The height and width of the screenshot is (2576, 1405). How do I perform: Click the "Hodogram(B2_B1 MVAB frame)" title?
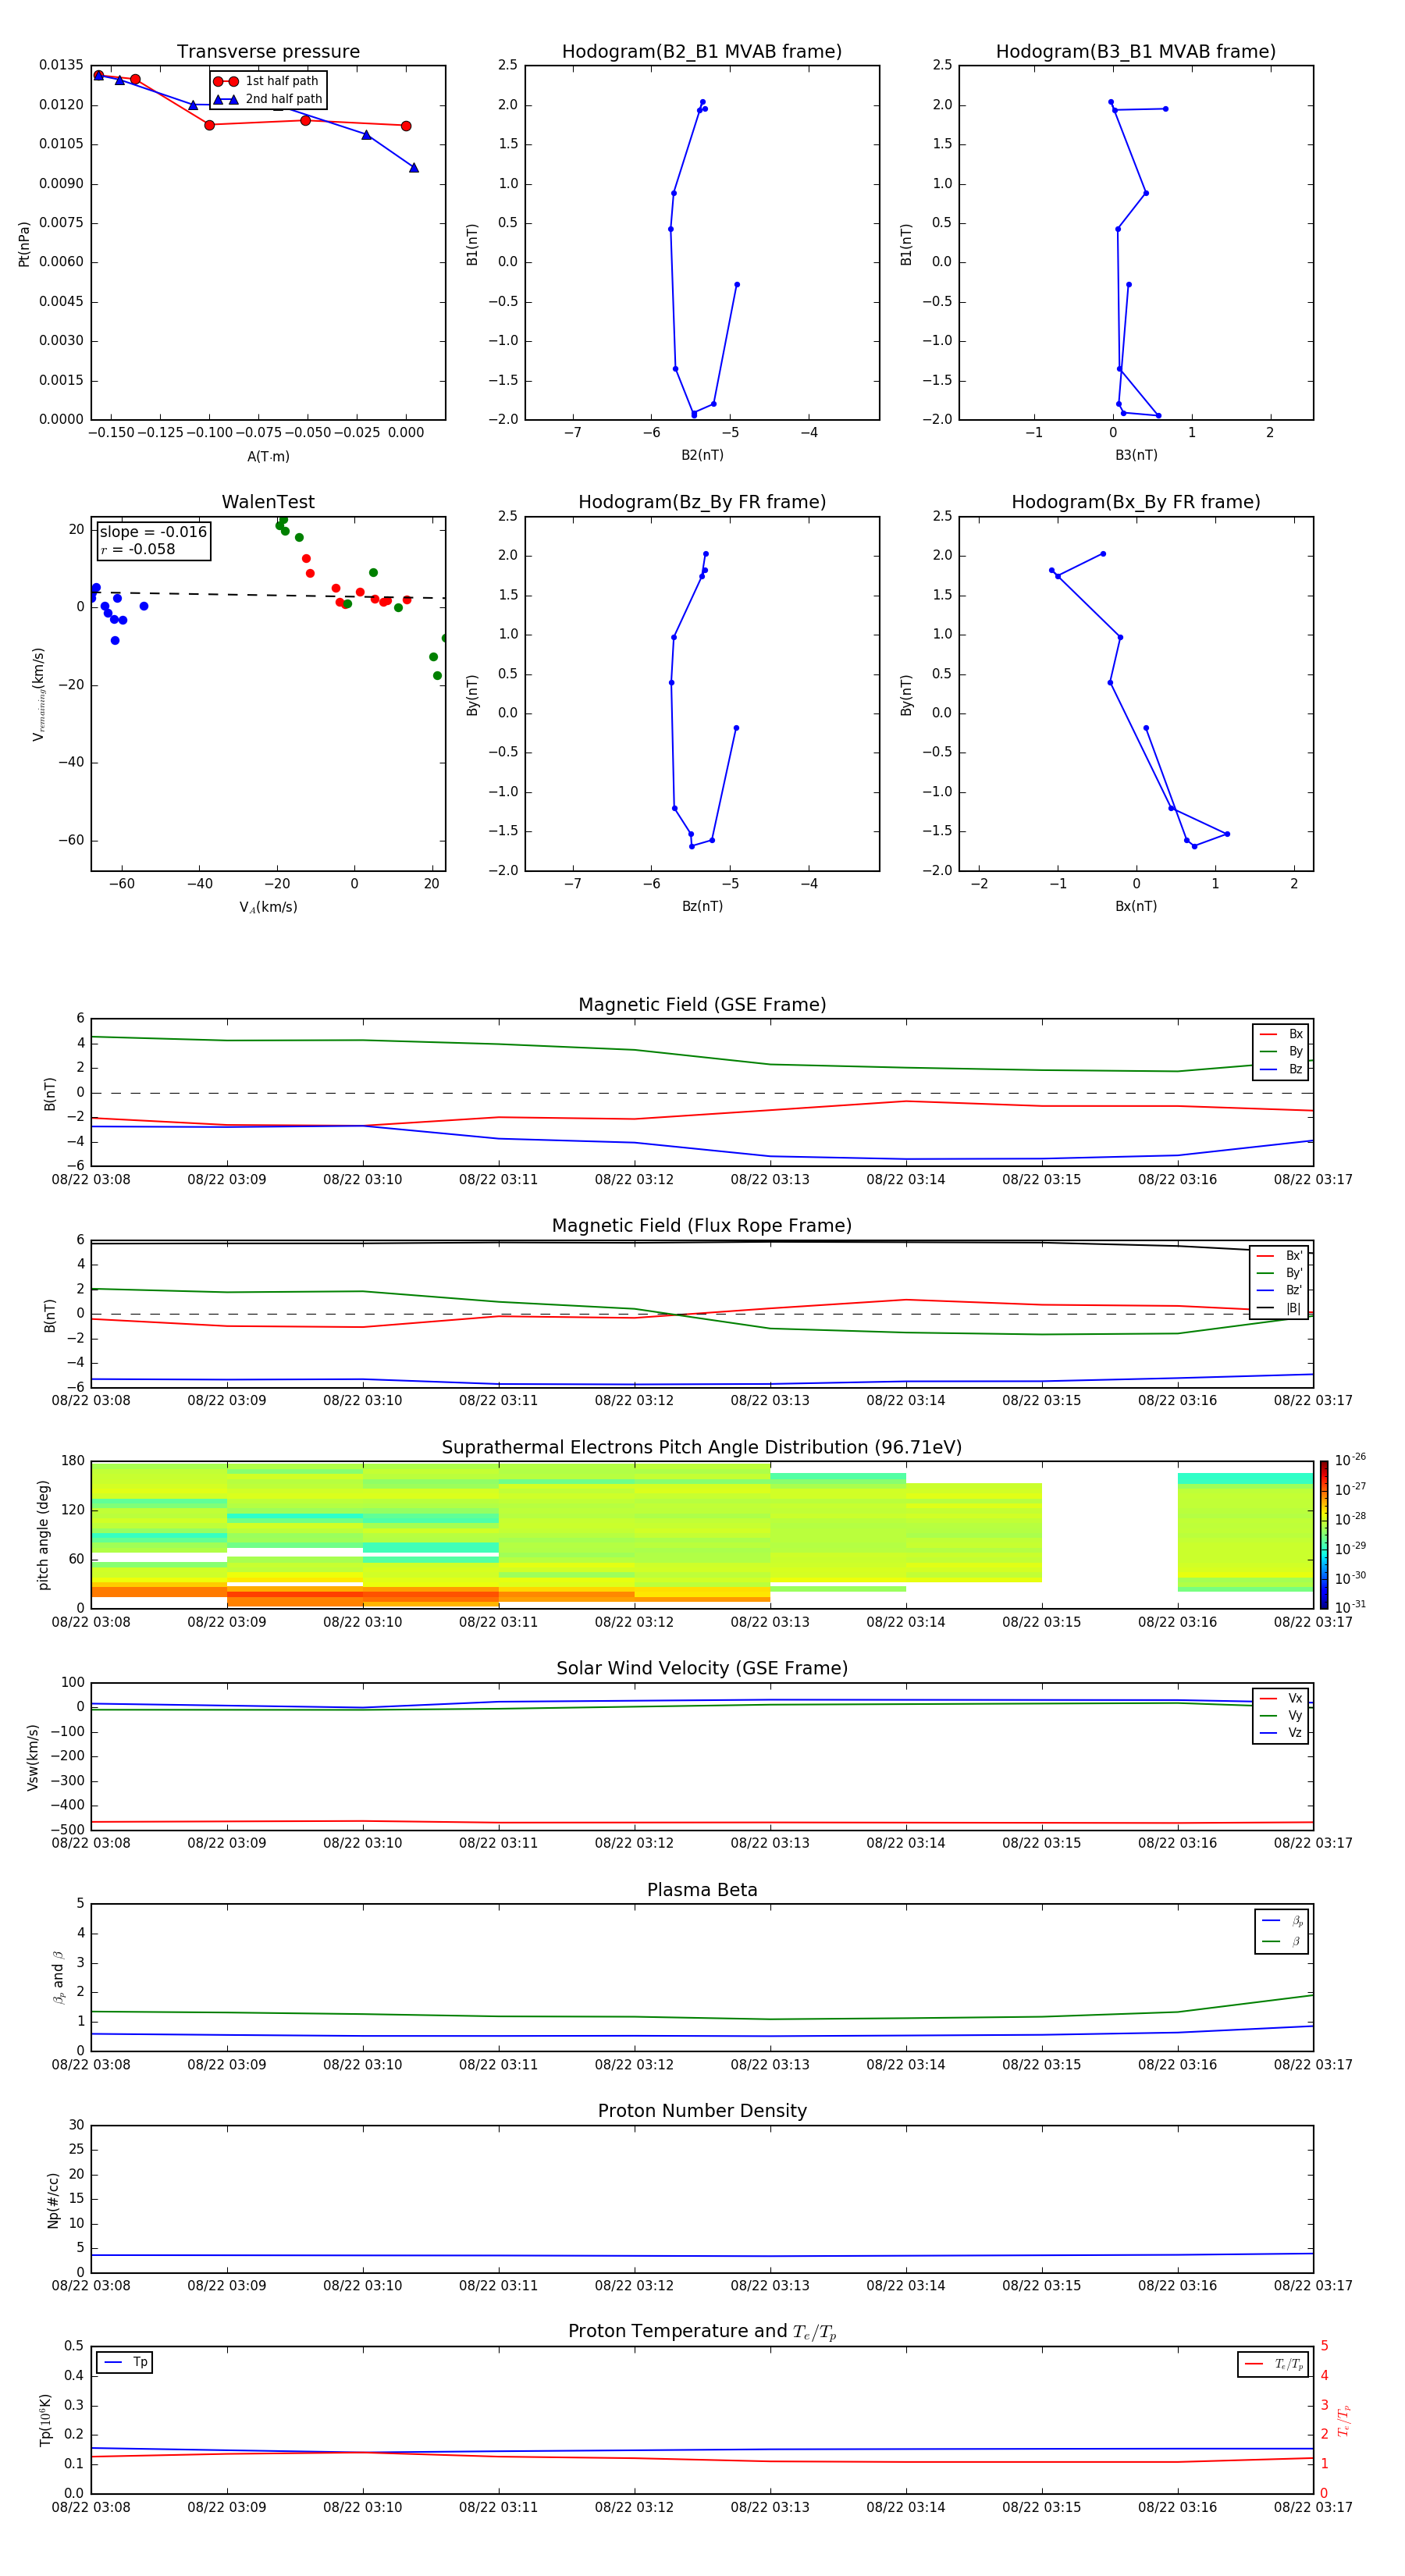pyautogui.click(x=702, y=52)
